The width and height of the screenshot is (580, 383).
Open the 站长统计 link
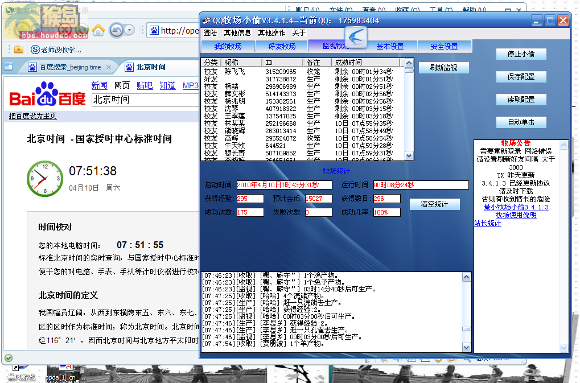[x=488, y=223]
